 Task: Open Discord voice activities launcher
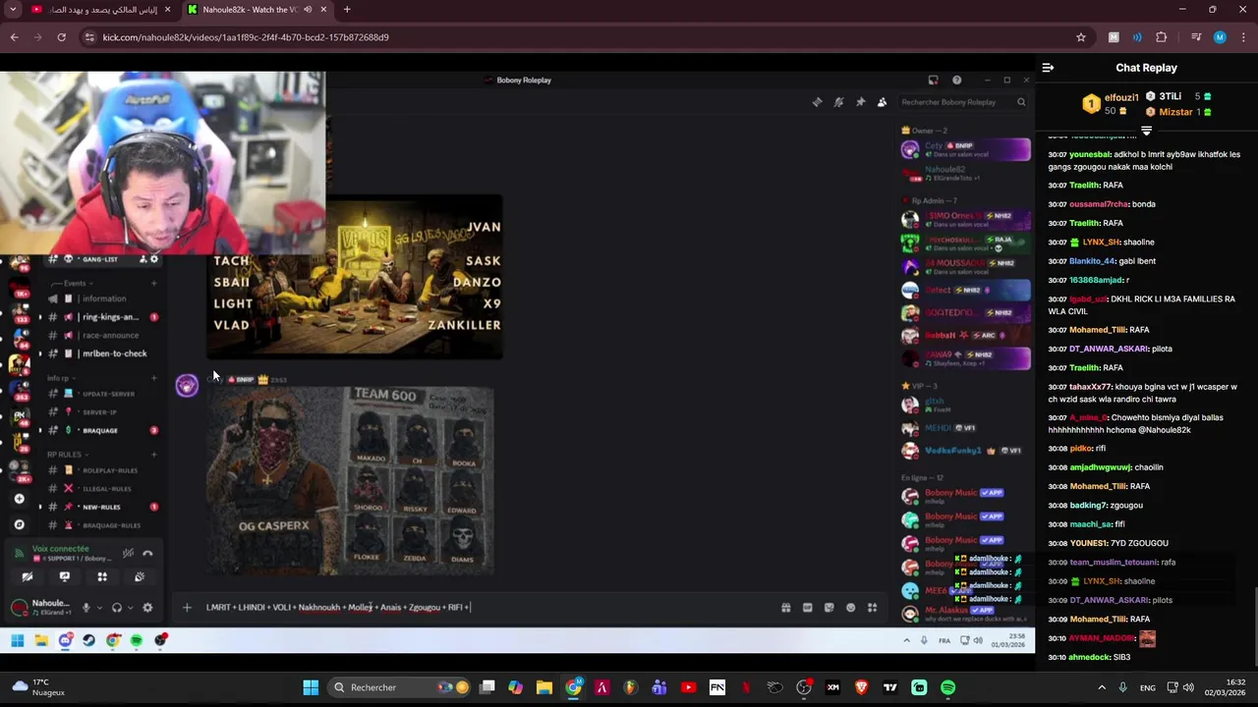102,577
